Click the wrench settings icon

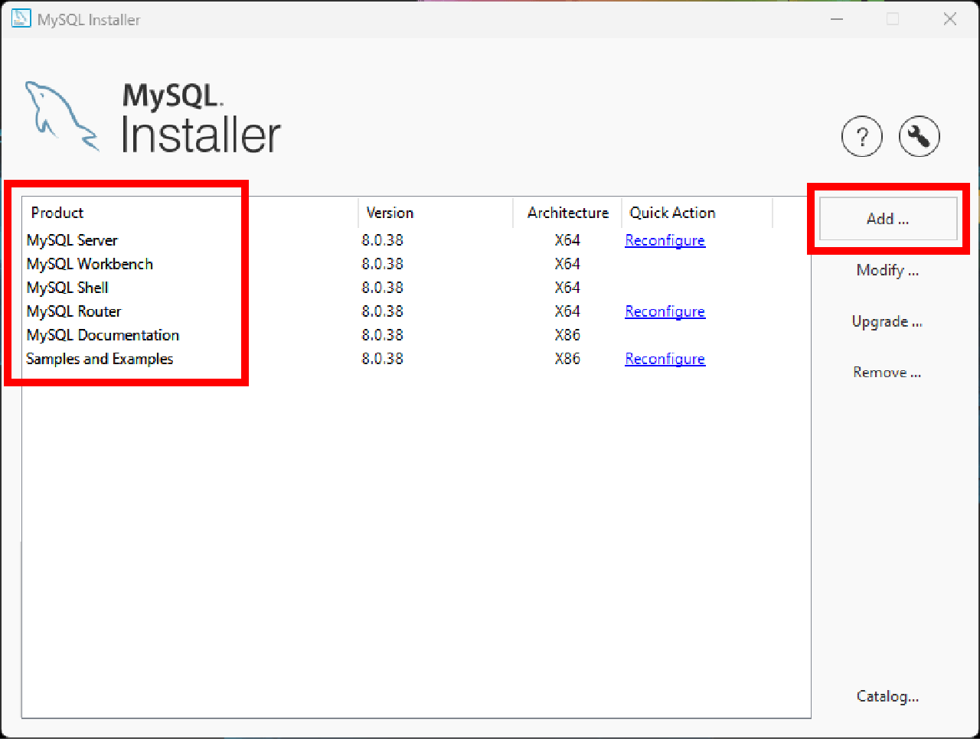[x=919, y=136]
